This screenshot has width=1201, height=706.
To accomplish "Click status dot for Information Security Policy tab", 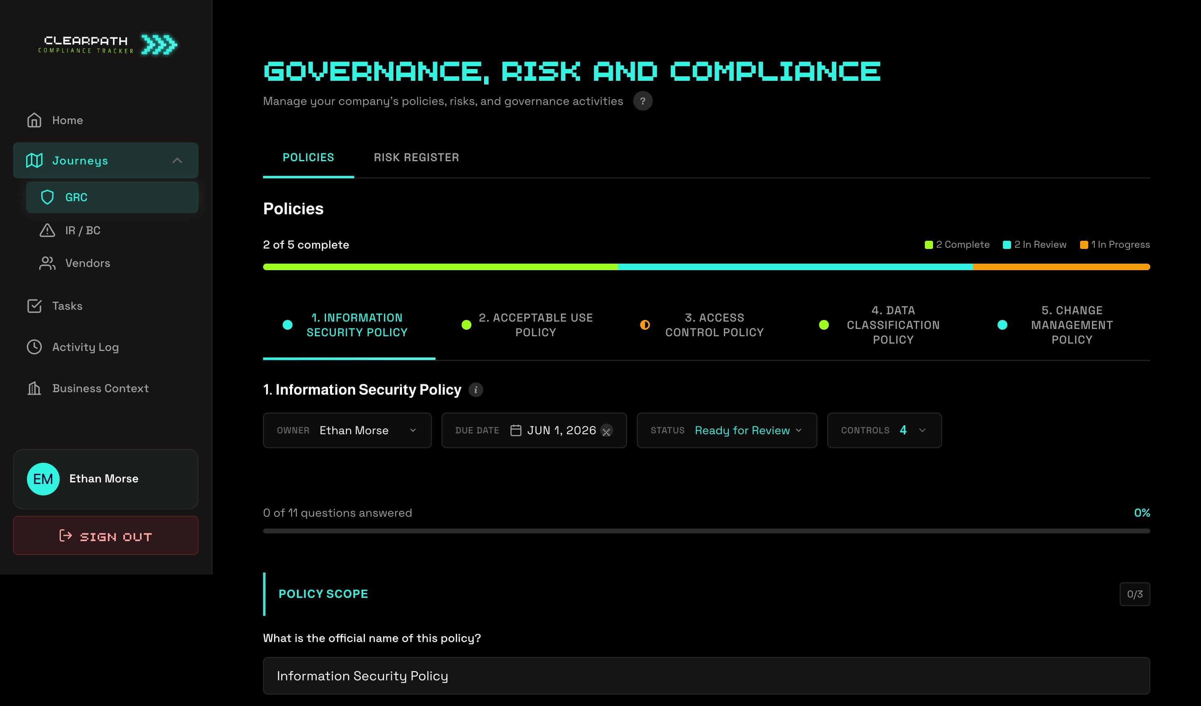I will coord(288,325).
